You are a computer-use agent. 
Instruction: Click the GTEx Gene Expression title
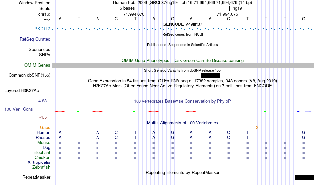click(182, 81)
